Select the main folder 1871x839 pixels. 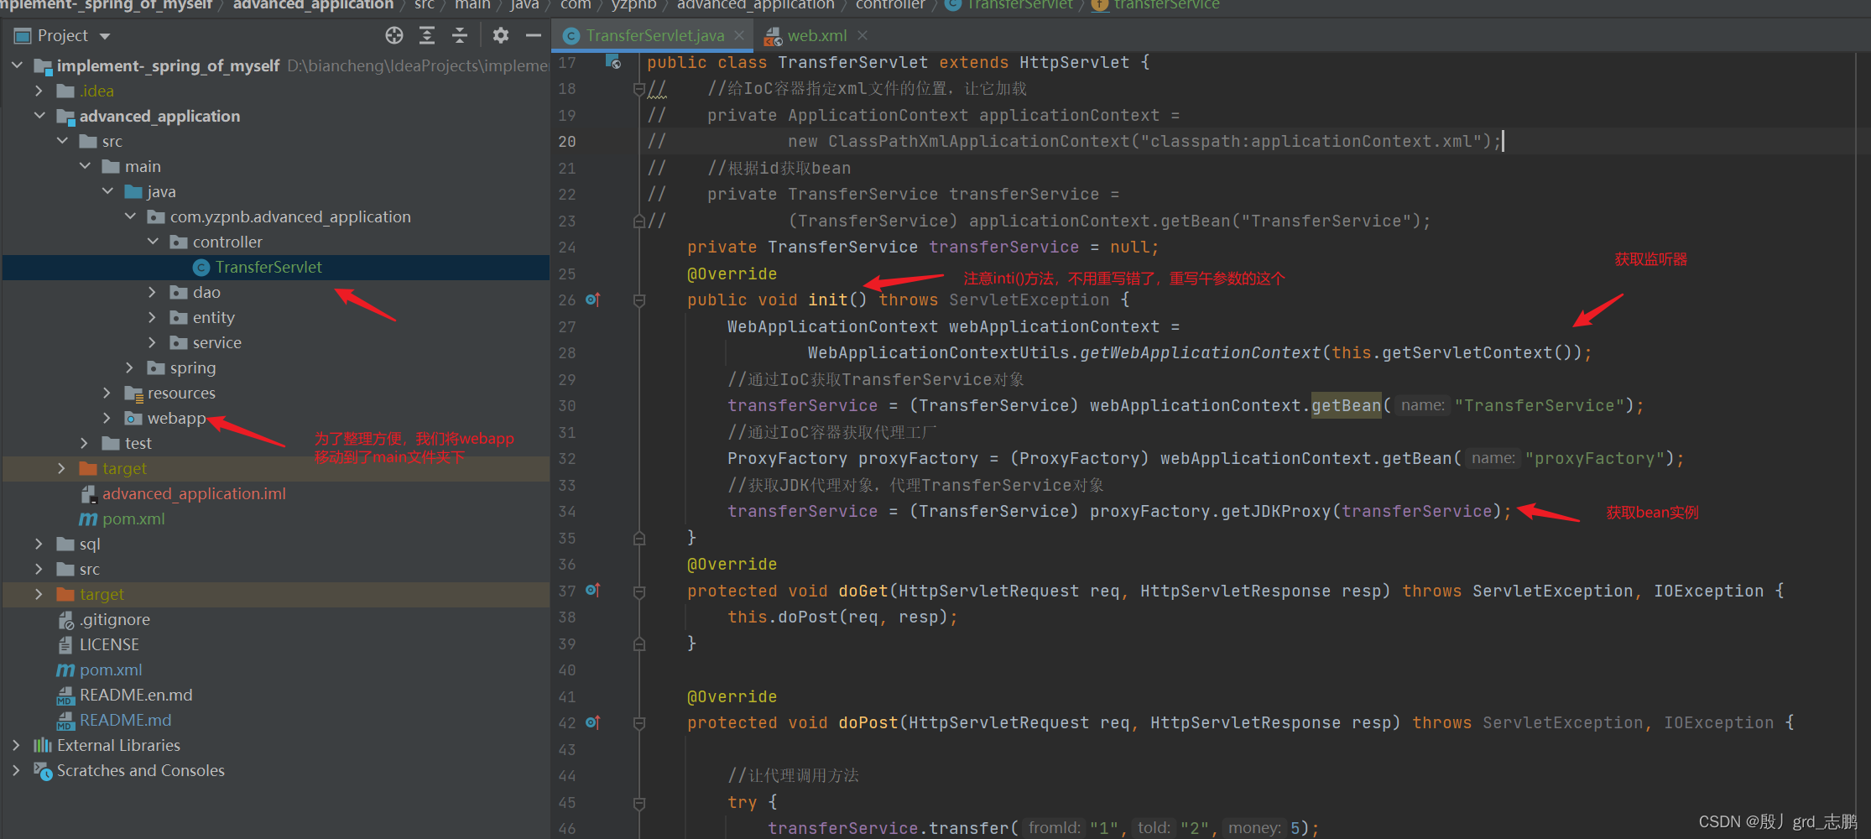[143, 166]
